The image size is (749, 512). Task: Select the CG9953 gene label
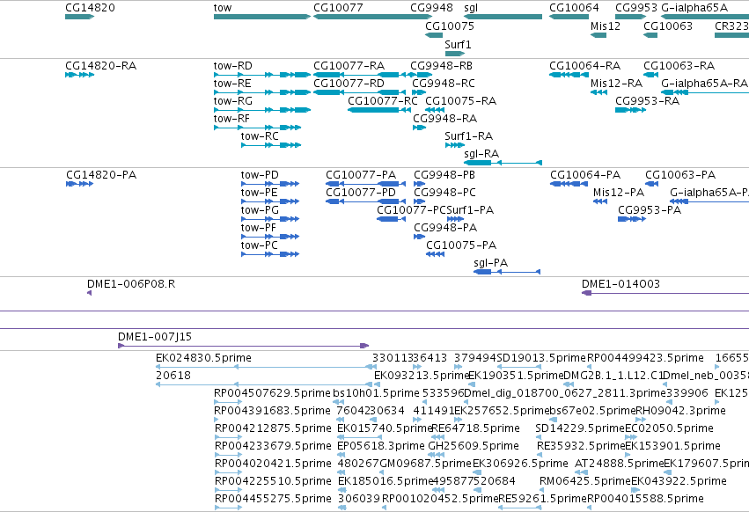click(x=636, y=8)
